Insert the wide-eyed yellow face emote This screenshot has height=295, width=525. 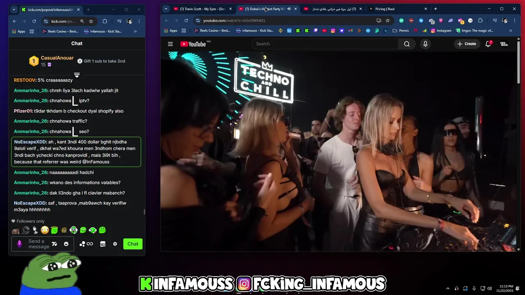(x=45, y=230)
